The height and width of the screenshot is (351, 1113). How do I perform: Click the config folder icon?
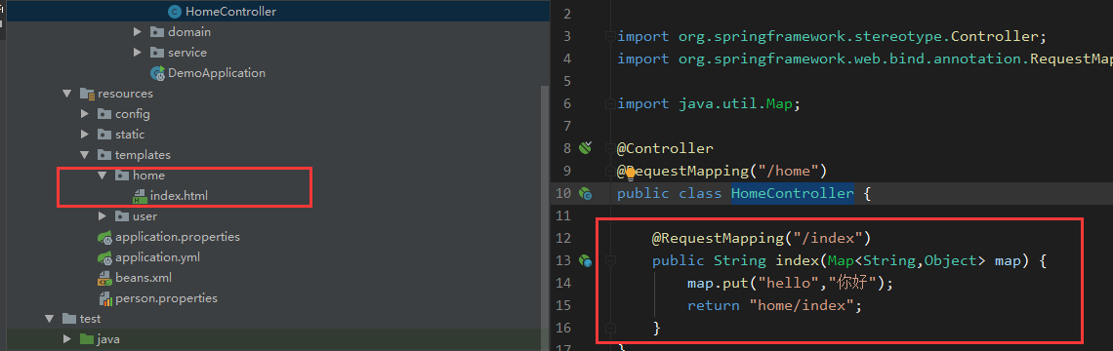(x=104, y=114)
